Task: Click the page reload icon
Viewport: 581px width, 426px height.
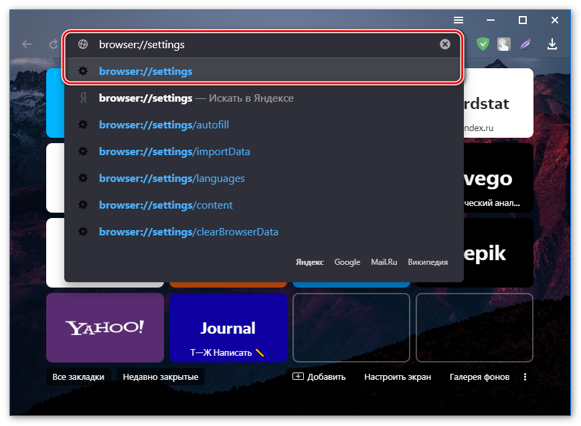Action: [x=54, y=45]
